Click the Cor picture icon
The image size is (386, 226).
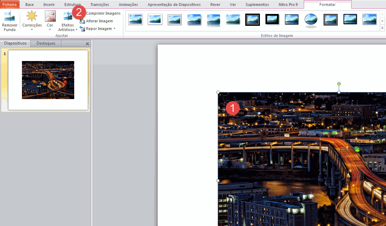pos(50,16)
